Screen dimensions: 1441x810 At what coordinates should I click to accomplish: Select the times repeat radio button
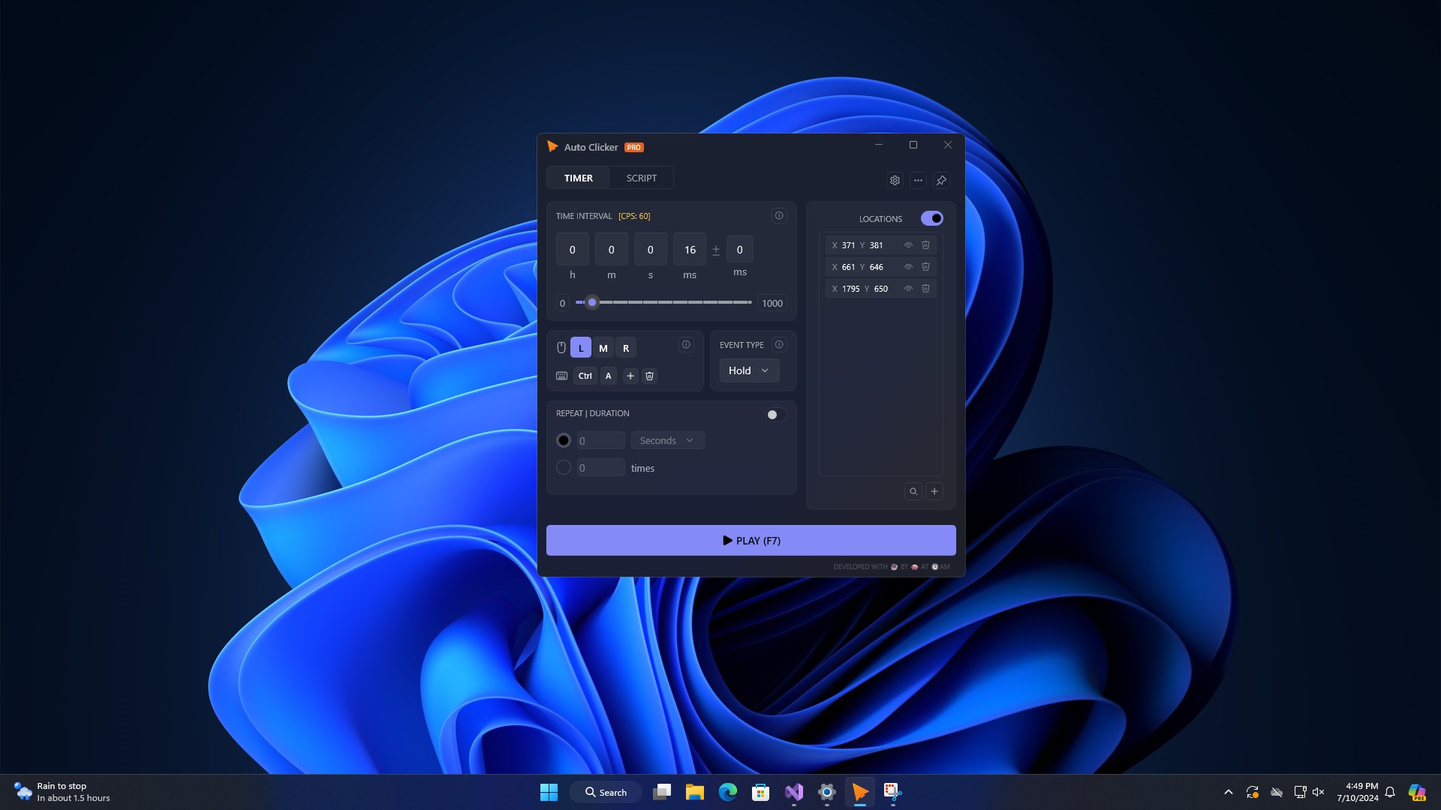click(564, 466)
